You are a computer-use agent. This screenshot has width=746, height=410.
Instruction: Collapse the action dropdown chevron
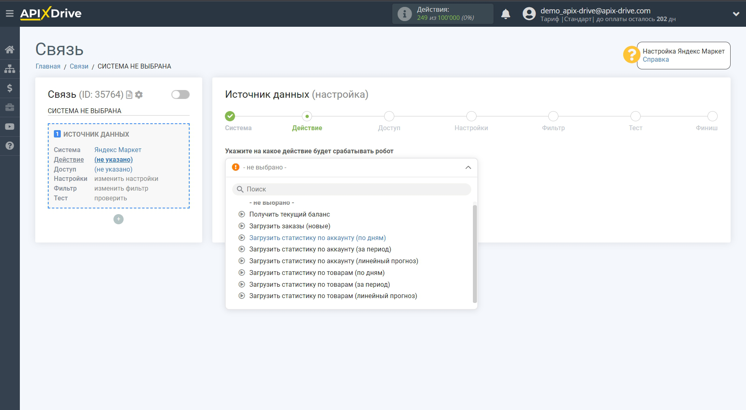(468, 167)
